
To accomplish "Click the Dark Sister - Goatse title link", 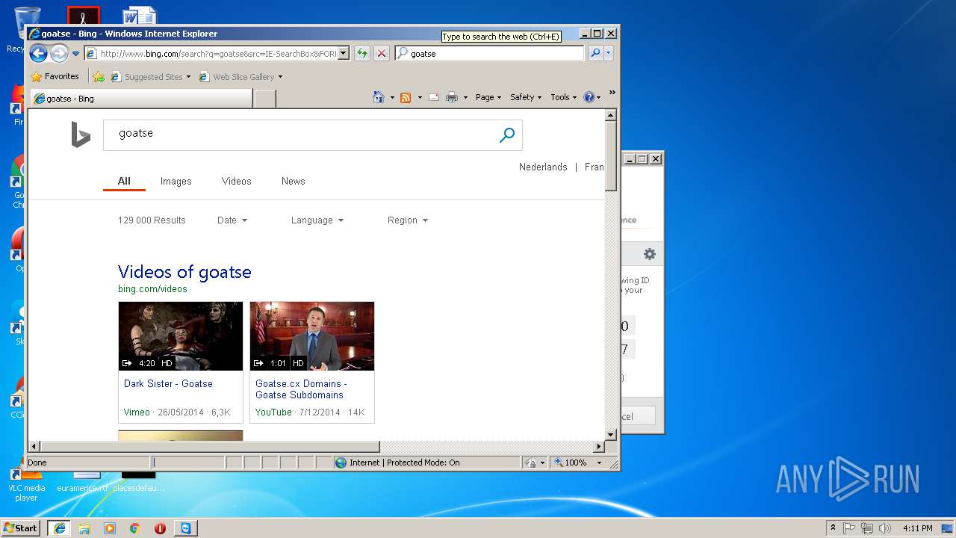I will tap(168, 383).
